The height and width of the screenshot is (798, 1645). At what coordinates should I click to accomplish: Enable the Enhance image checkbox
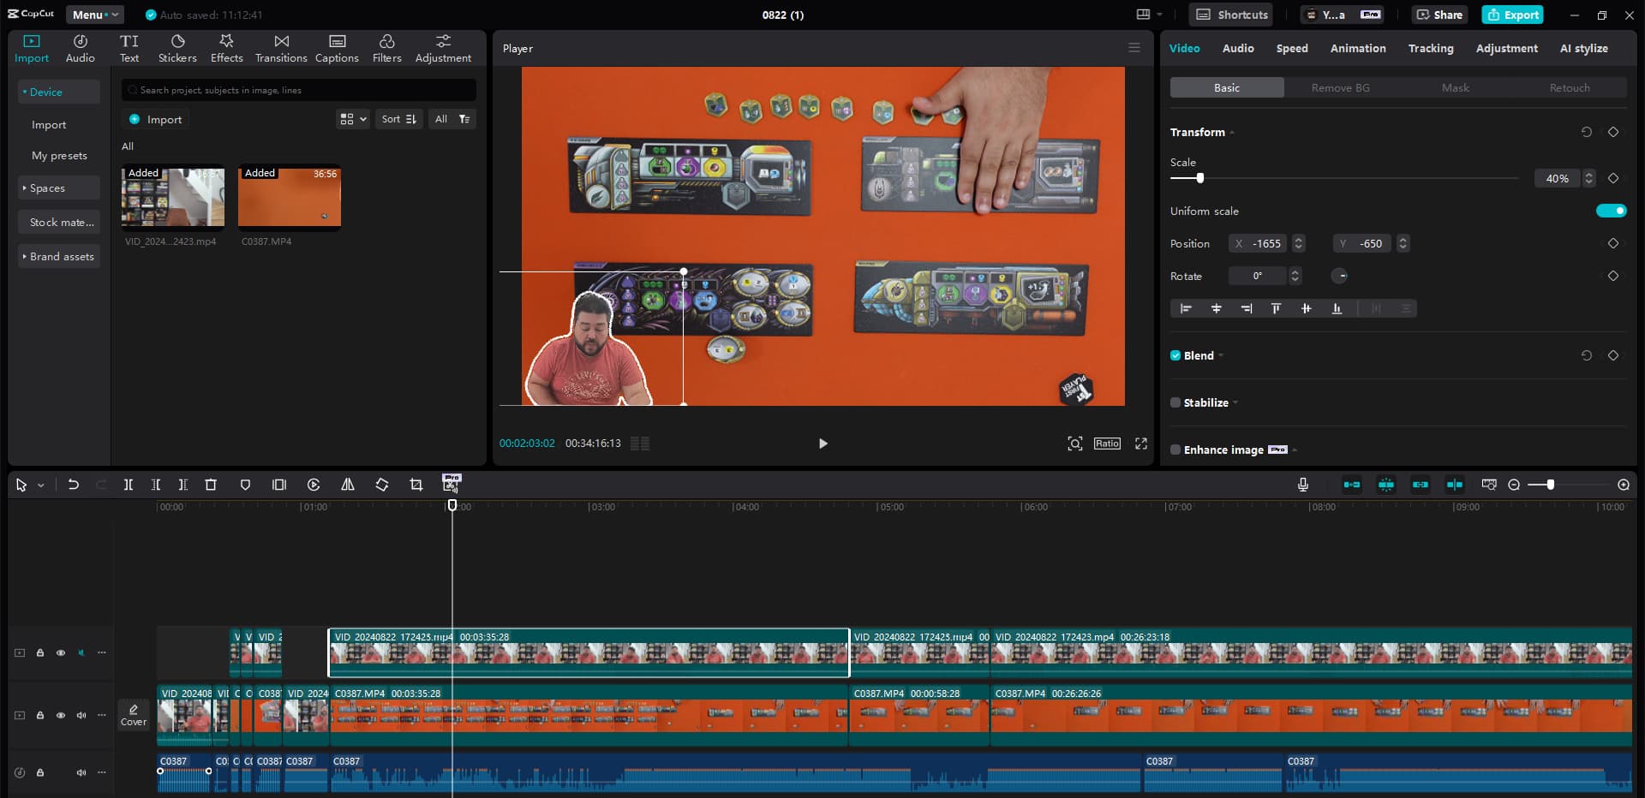pos(1175,450)
